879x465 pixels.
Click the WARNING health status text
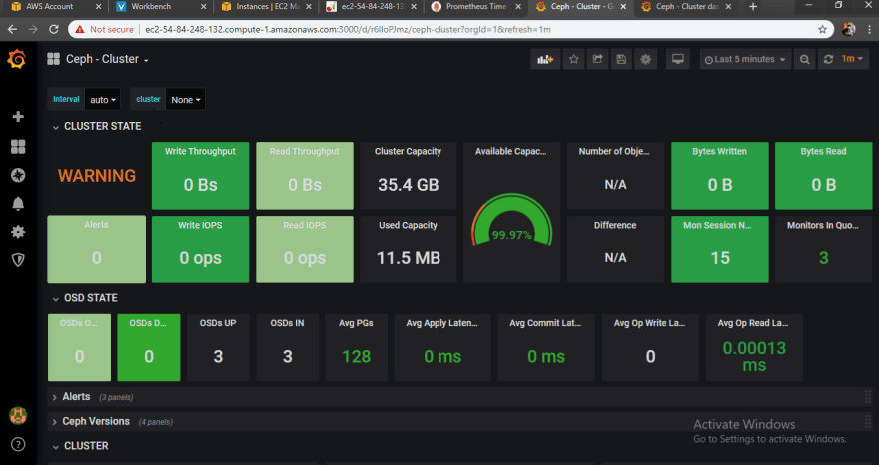[x=97, y=176]
